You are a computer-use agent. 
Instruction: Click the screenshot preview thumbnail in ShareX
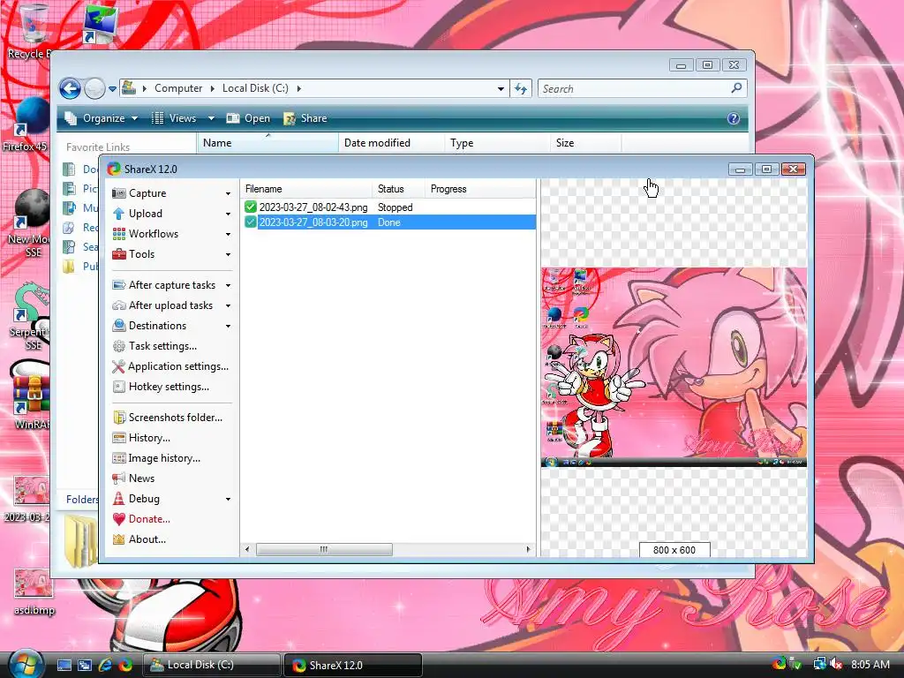click(674, 367)
